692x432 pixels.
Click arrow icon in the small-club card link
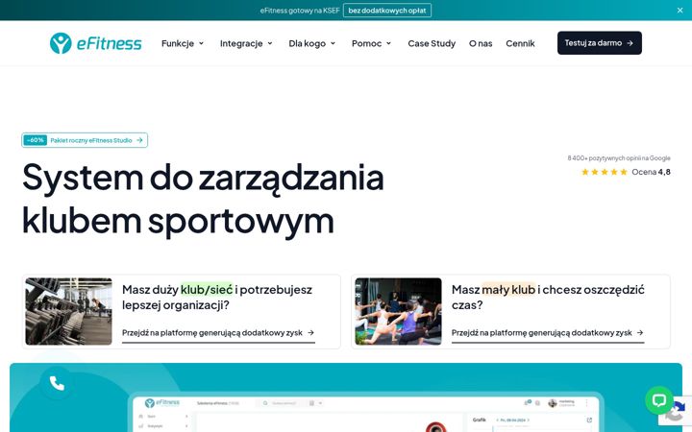pyautogui.click(x=640, y=333)
